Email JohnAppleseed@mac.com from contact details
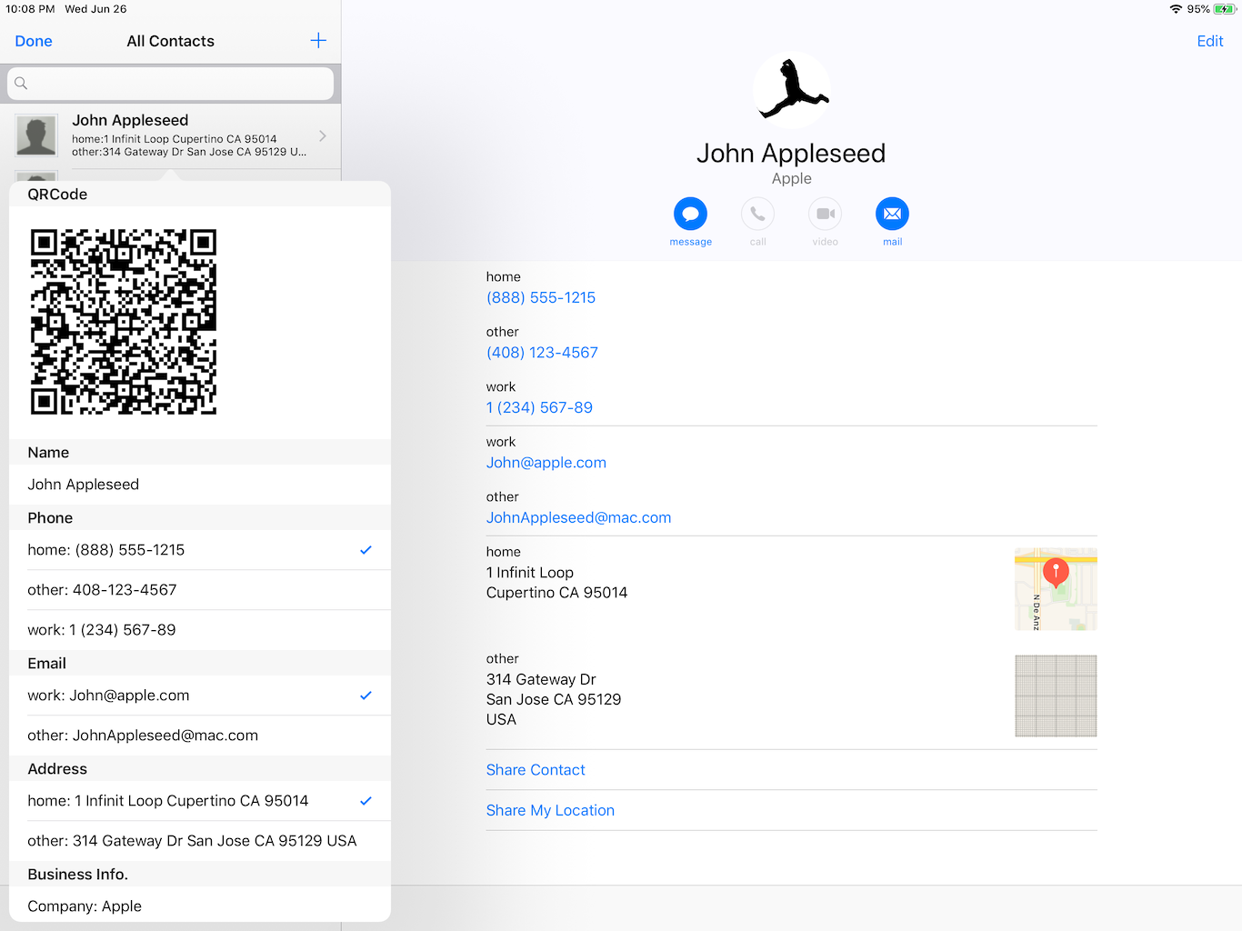This screenshot has width=1242, height=931. click(x=579, y=517)
